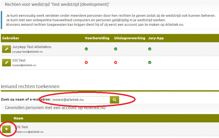Edit rights for JuryApp Test Atletieknu
Screen dimensions: 219x138
[7, 49]
